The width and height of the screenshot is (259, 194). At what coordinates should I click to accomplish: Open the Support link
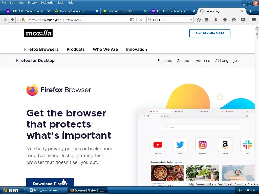pos(184,61)
